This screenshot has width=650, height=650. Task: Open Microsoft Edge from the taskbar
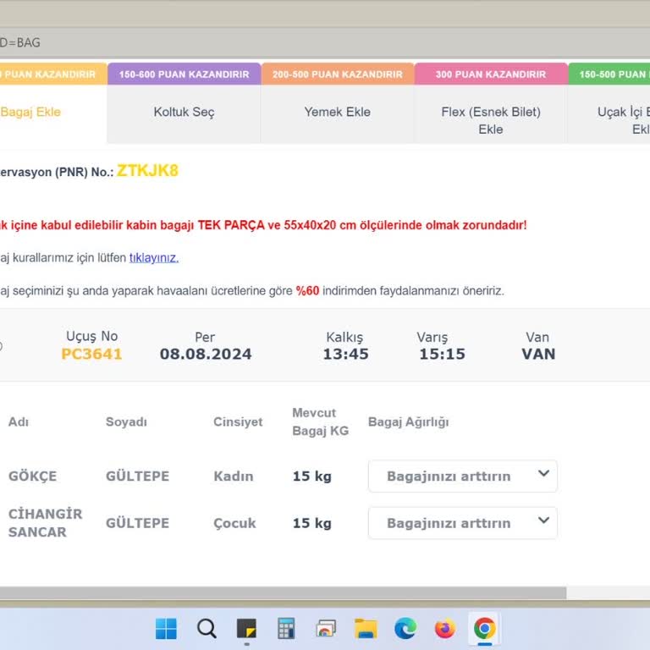(405, 628)
